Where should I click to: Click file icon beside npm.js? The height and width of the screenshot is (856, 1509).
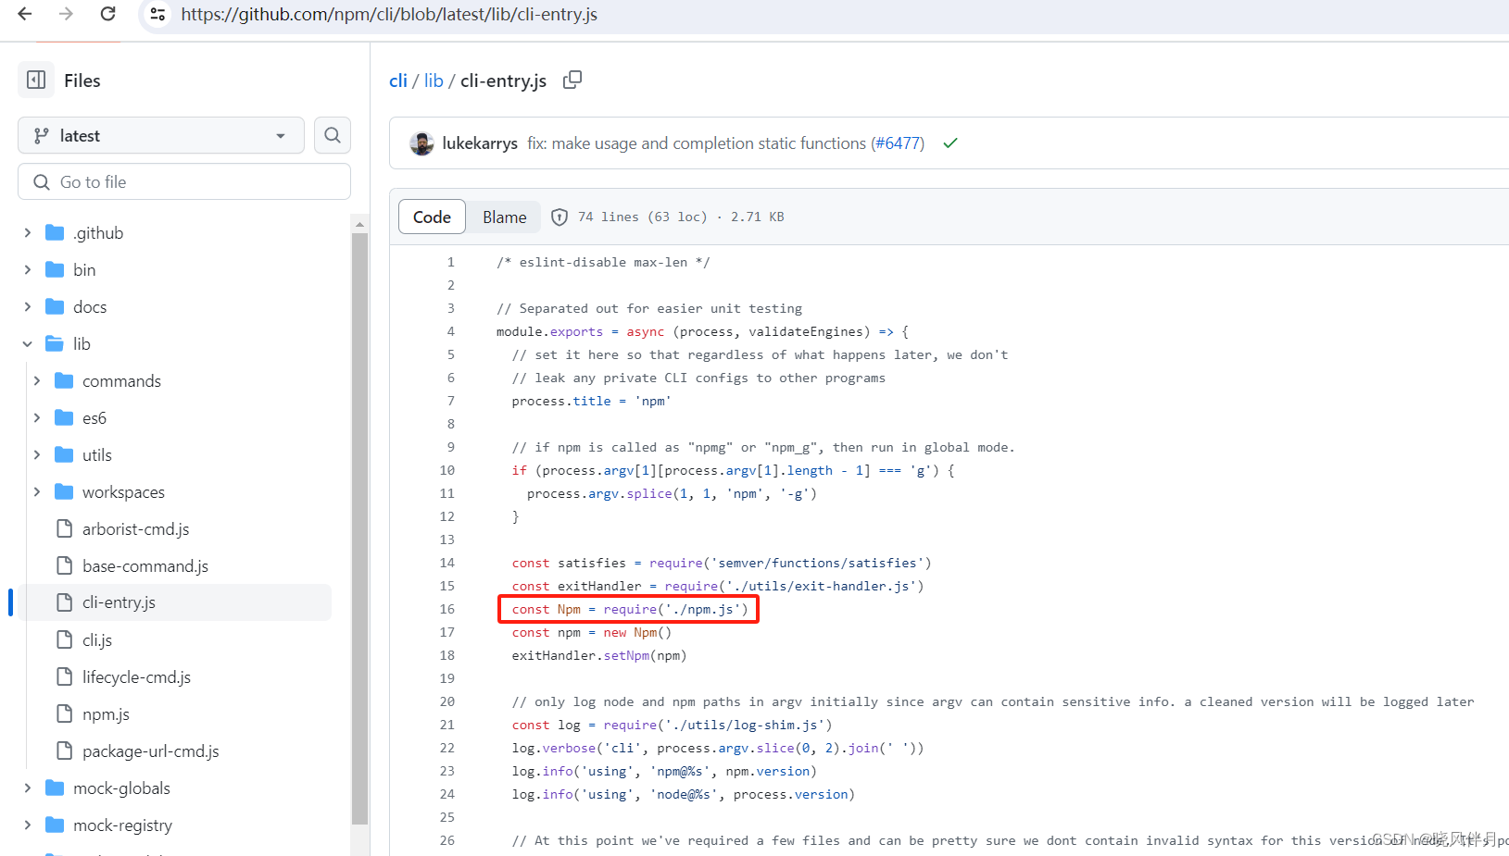[64, 713]
